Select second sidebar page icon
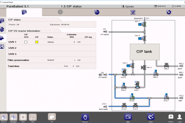The height and width of the screenshot is (123, 185). click(x=2, y=29)
